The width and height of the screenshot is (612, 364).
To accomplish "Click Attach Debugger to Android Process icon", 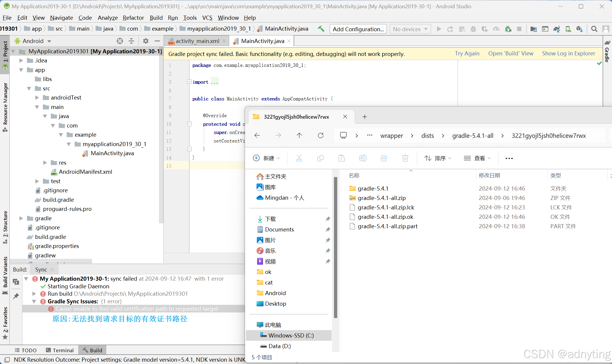I will point(508,29).
